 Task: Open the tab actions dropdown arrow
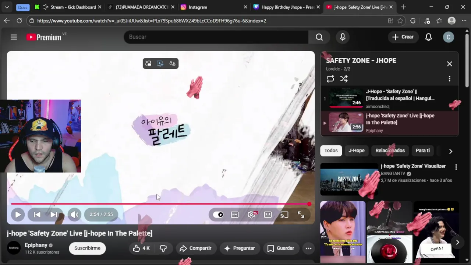pyautogui.click(x=7, y=7)
